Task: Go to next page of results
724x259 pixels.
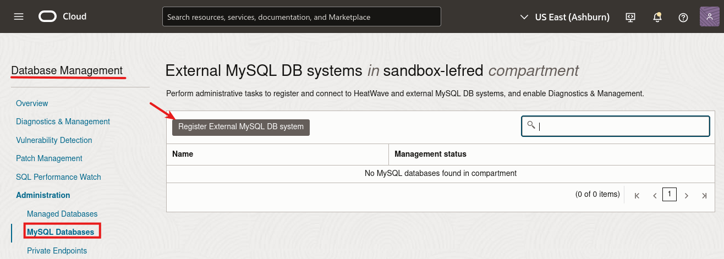Action: click(x=687, y=195)
